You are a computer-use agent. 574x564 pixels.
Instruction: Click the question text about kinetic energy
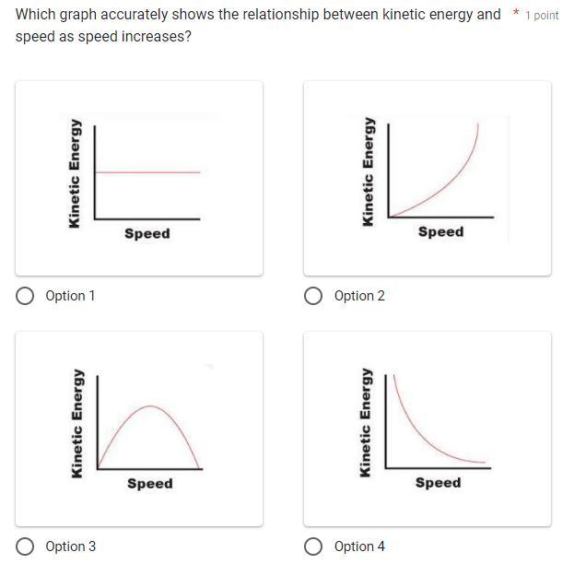pyautogui.click(x=258, y=25)
